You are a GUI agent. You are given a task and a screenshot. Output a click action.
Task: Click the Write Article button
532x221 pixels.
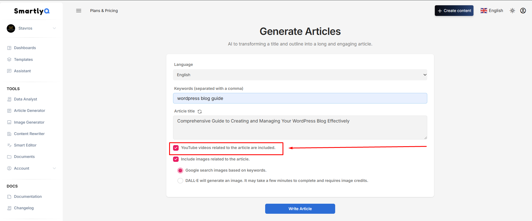click(300, 209)
